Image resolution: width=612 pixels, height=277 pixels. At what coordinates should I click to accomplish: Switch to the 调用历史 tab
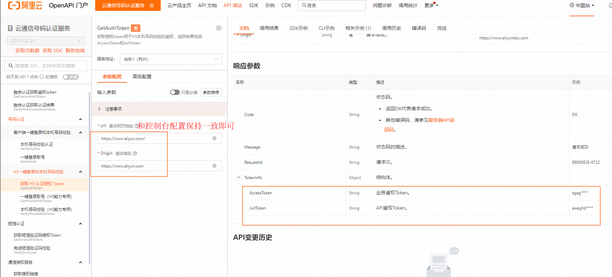click(x=391, y=28)
